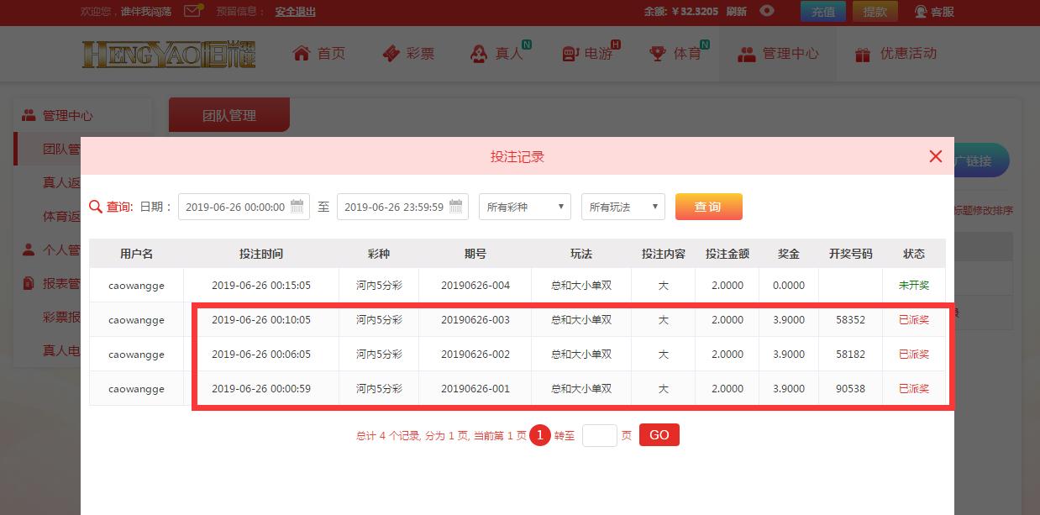Click 已派奖 status for 20190626-002
1040x515 pixels.
tap(914, 355)
